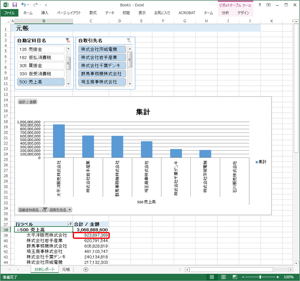This screenshot has height=281, width=300.
Task: Click the Excel application icon
Action: (6, 5)
